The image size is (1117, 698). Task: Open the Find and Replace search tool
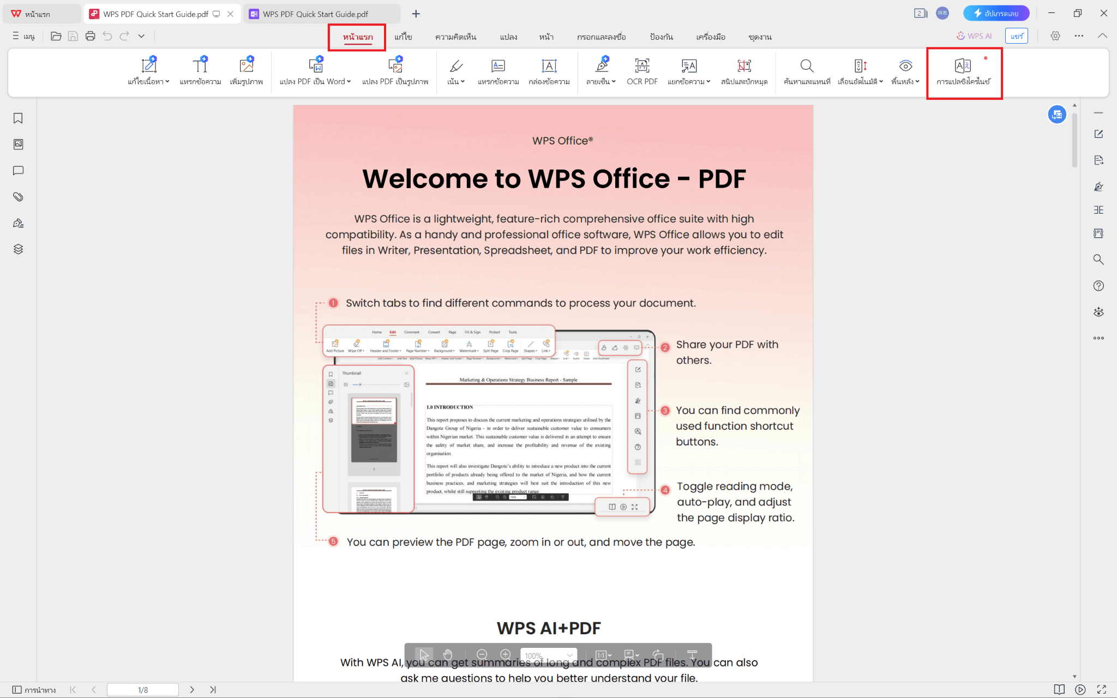point(807,66)
